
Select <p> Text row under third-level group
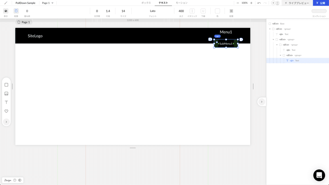click(x=298, y=50)
